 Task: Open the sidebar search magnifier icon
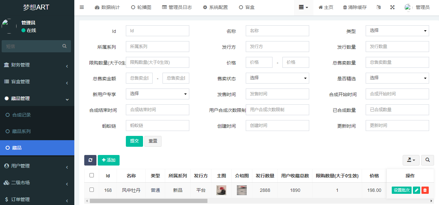pos(64,46)
